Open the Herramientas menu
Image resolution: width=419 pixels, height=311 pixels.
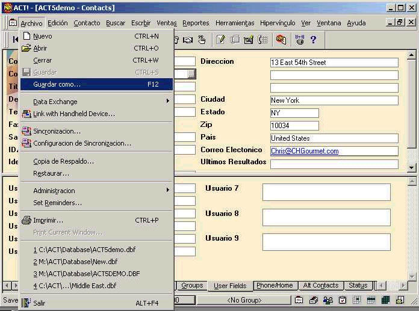point(235,23)
